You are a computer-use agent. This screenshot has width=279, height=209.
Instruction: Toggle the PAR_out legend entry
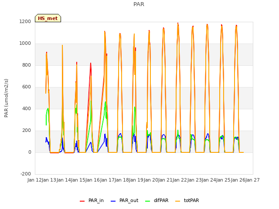click(x=124, y=200)
